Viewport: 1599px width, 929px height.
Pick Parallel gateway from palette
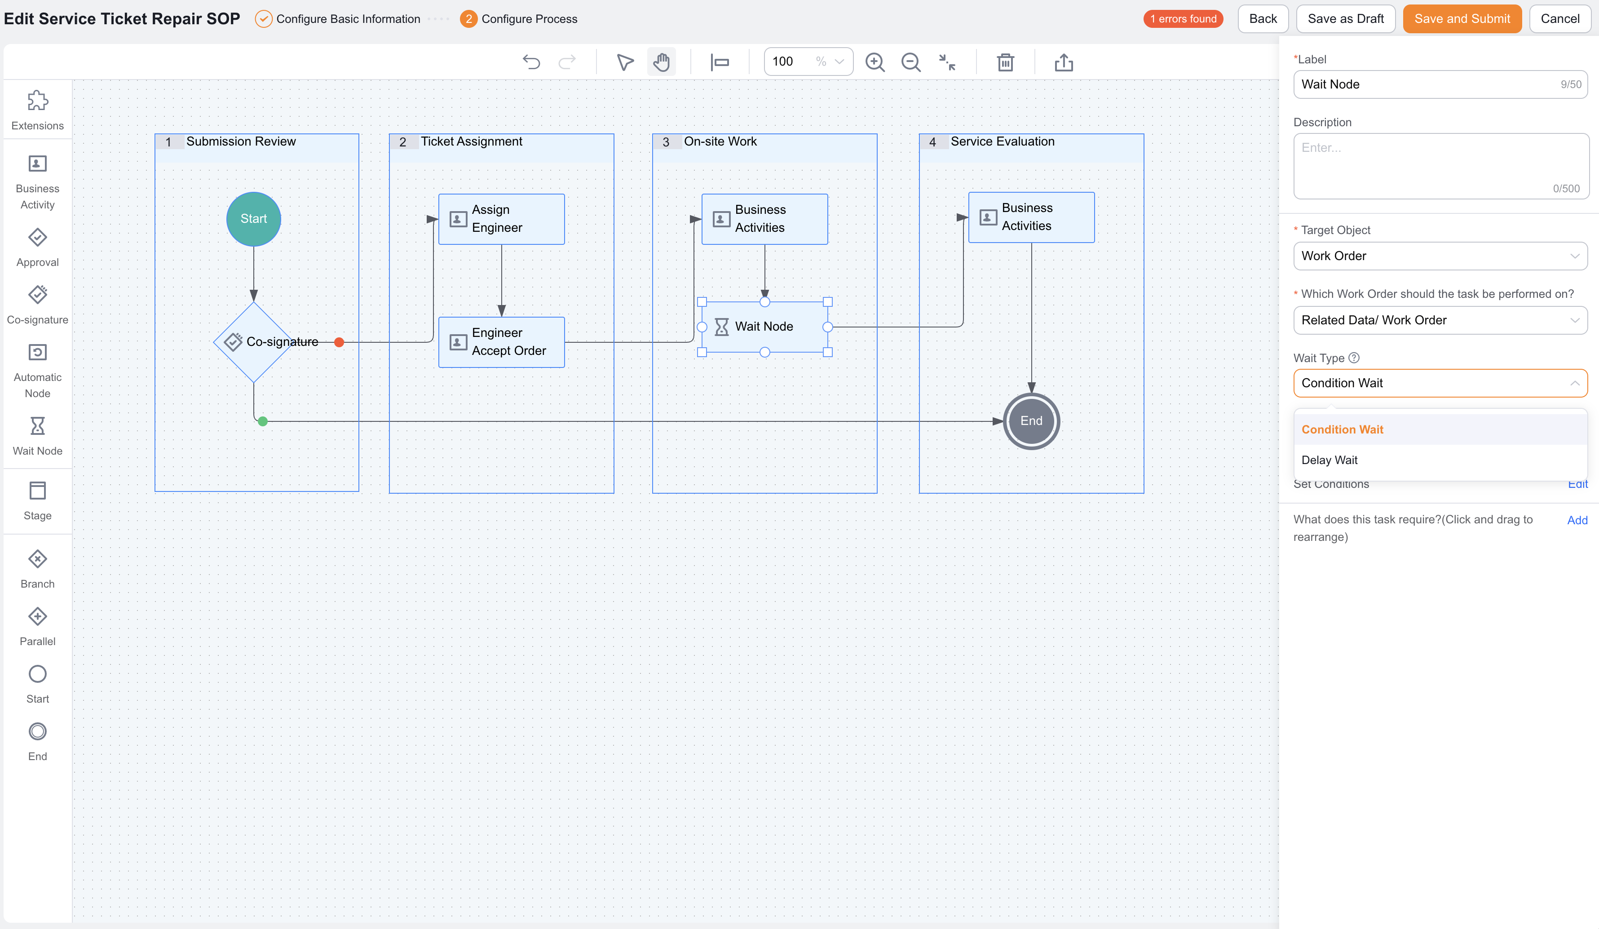37,626
